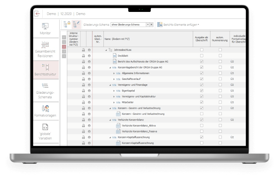Click Name column header

tap(148, 39)
